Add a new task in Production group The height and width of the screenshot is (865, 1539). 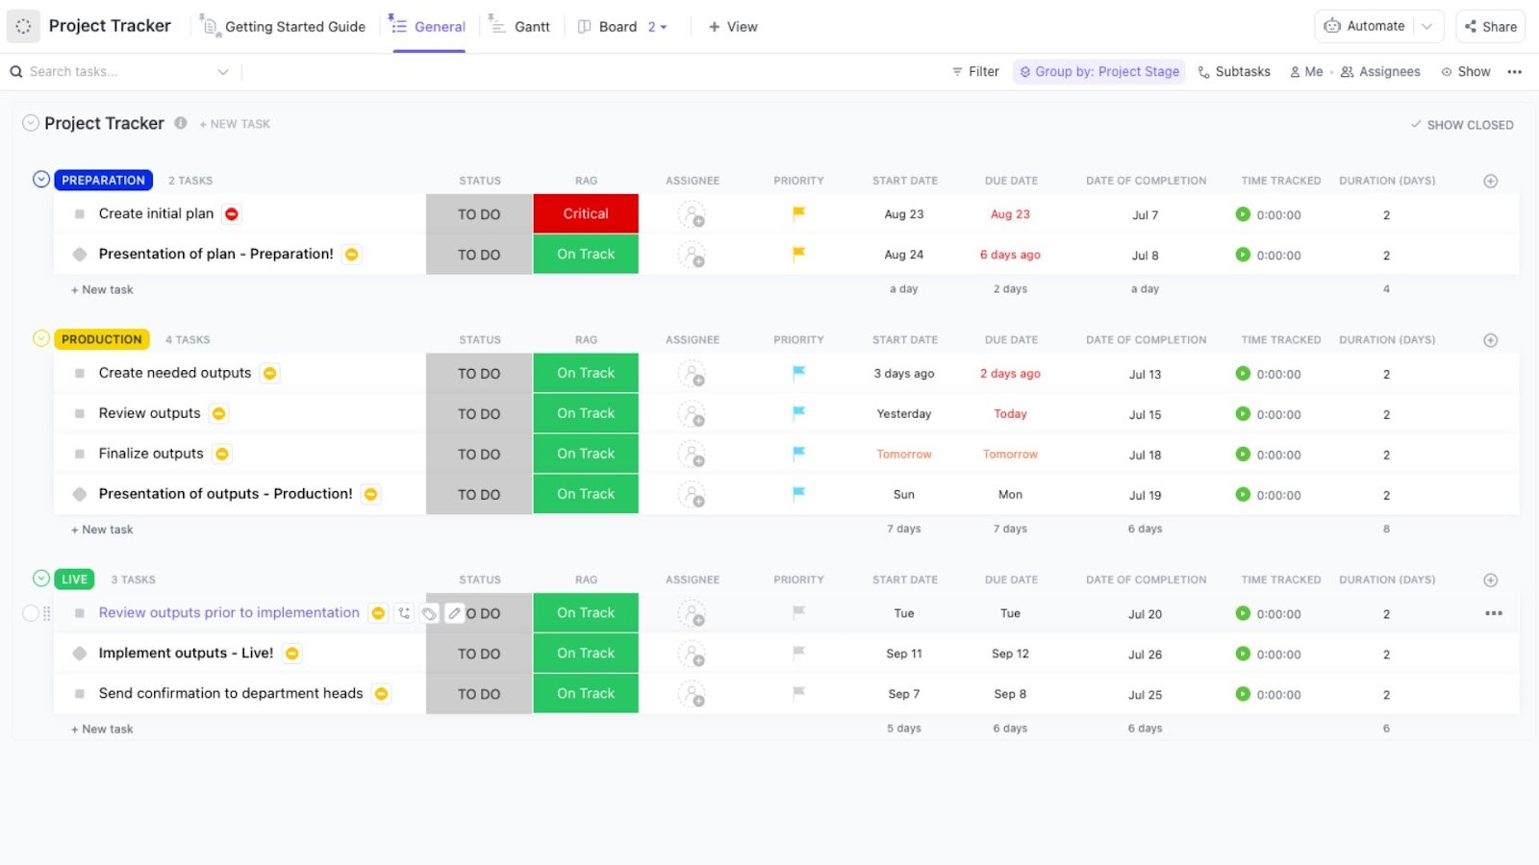pos(102,529)
